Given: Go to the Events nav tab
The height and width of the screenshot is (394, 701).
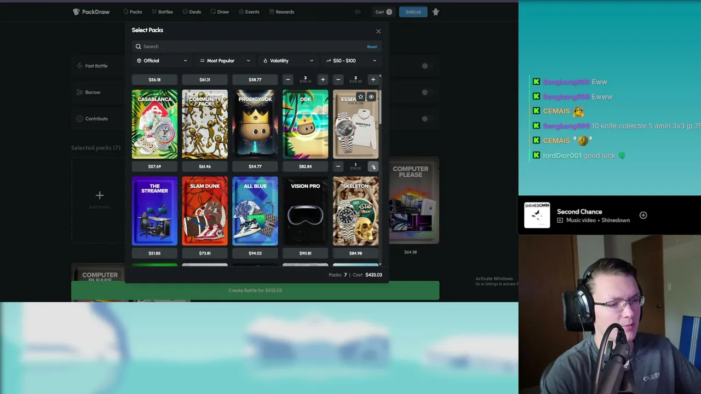Looking at the screenshot, I should (249, 11).
